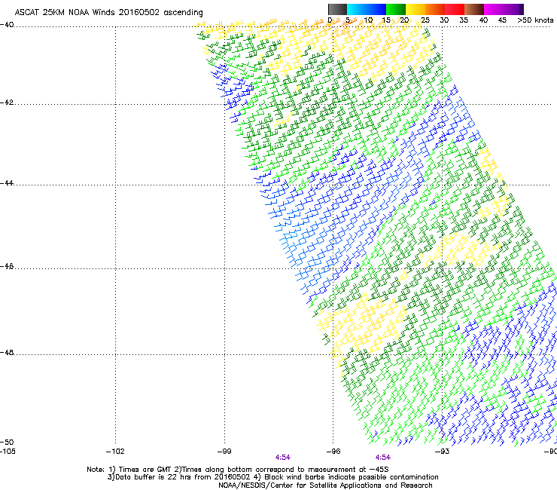This screenshot has width=557, height=490.
Task: Click the NOAA/NESDIS Center credit line
Action: point(325,485)
